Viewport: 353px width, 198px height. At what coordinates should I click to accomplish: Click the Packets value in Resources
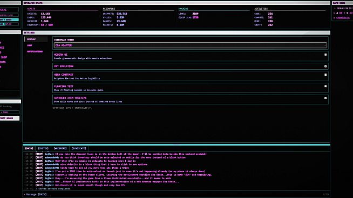click(x=120, y=25)
